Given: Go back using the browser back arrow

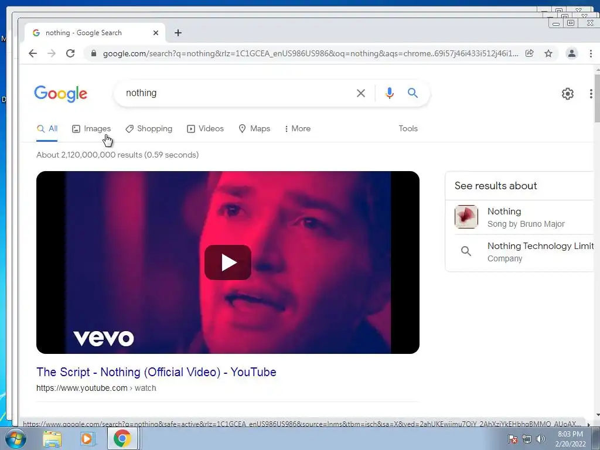Looking at the screenshot, I should [33, 53].
